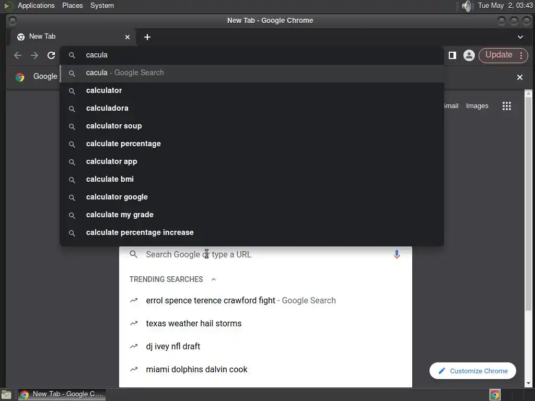Toggle the side panel icon
This screenshot has height=401, width=535.
coord(452,55)
